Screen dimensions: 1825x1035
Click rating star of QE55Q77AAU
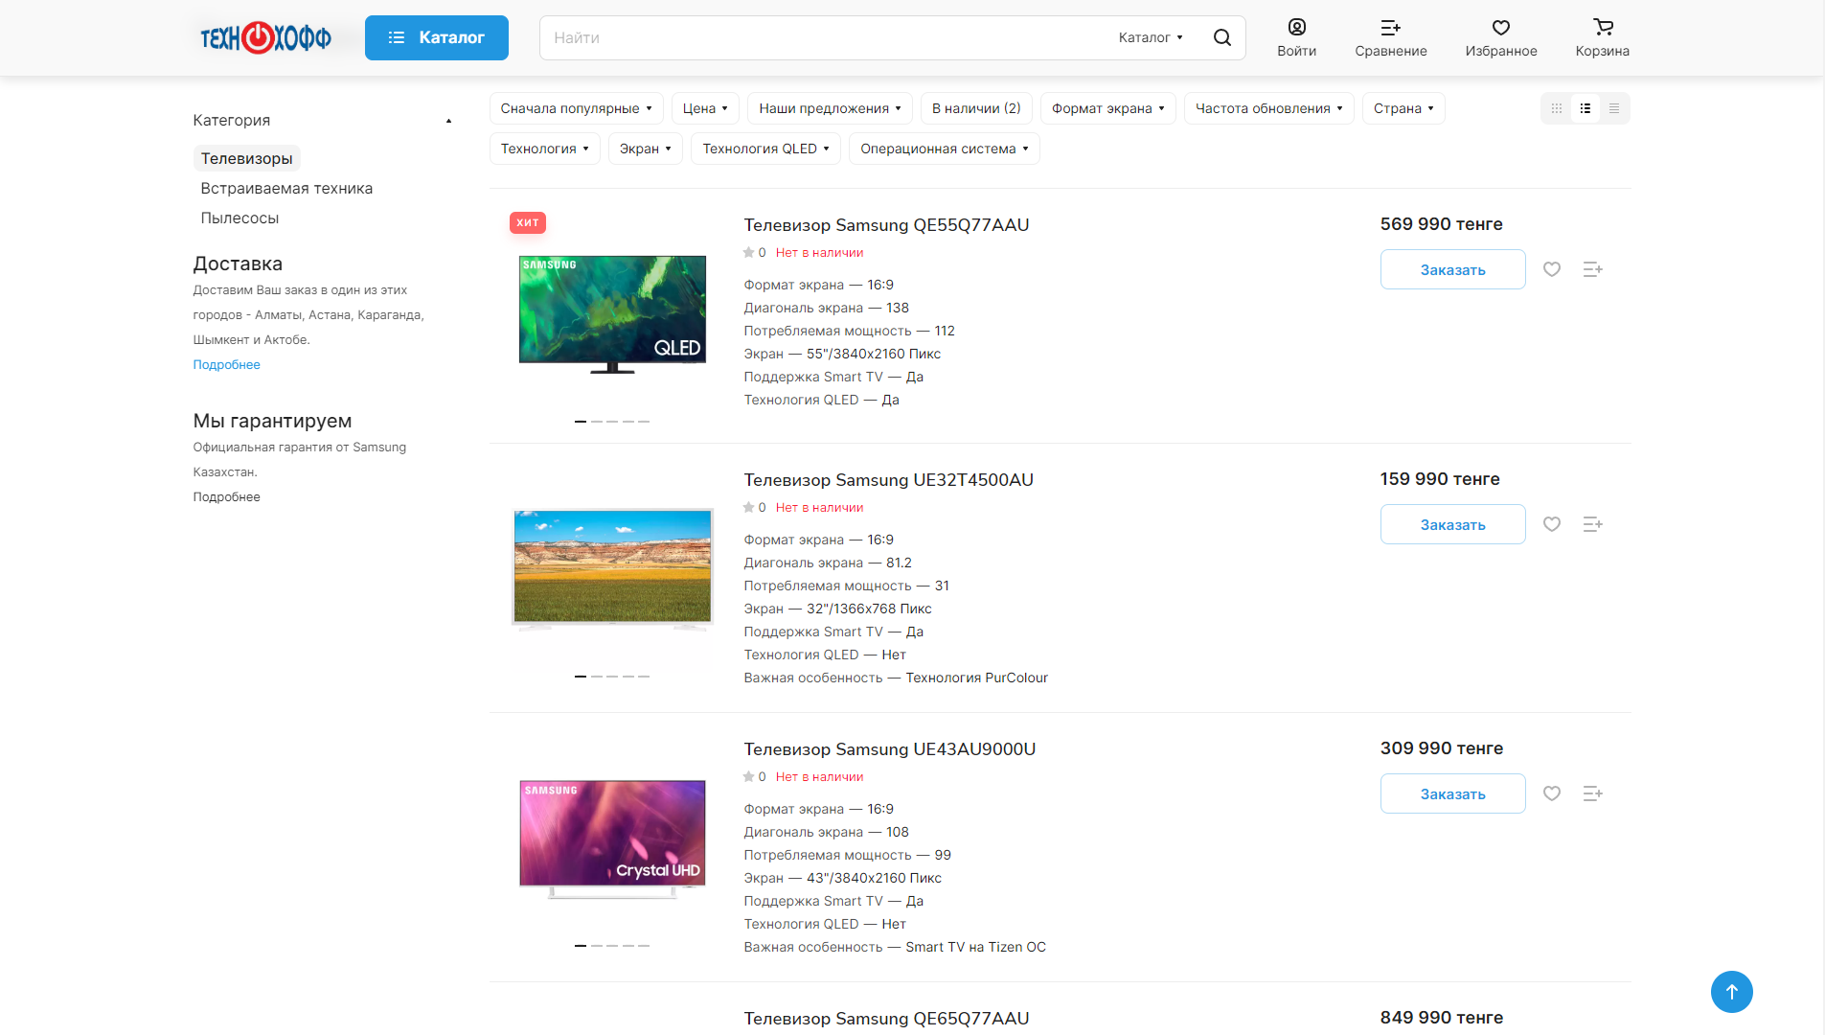click(748, 253)
